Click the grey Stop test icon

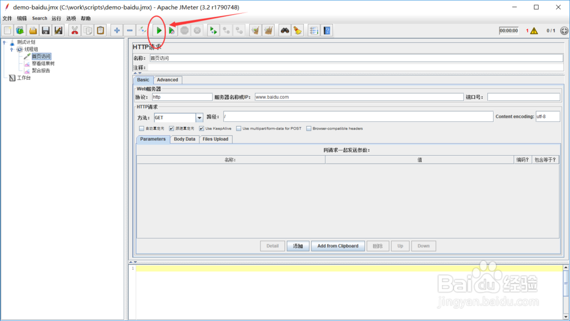184,31
